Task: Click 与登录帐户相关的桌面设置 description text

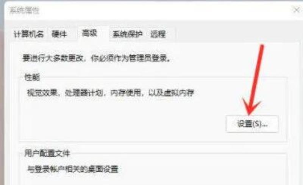Action: pyautogui.click(x=73, y=169)
